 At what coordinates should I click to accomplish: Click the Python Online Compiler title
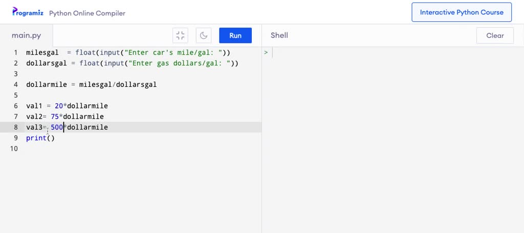tap(87, 13)
